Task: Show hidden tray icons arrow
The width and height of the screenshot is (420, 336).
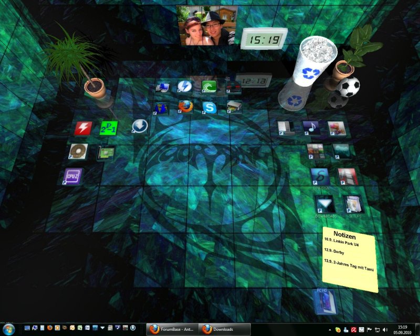Action: tap(330, 330)
